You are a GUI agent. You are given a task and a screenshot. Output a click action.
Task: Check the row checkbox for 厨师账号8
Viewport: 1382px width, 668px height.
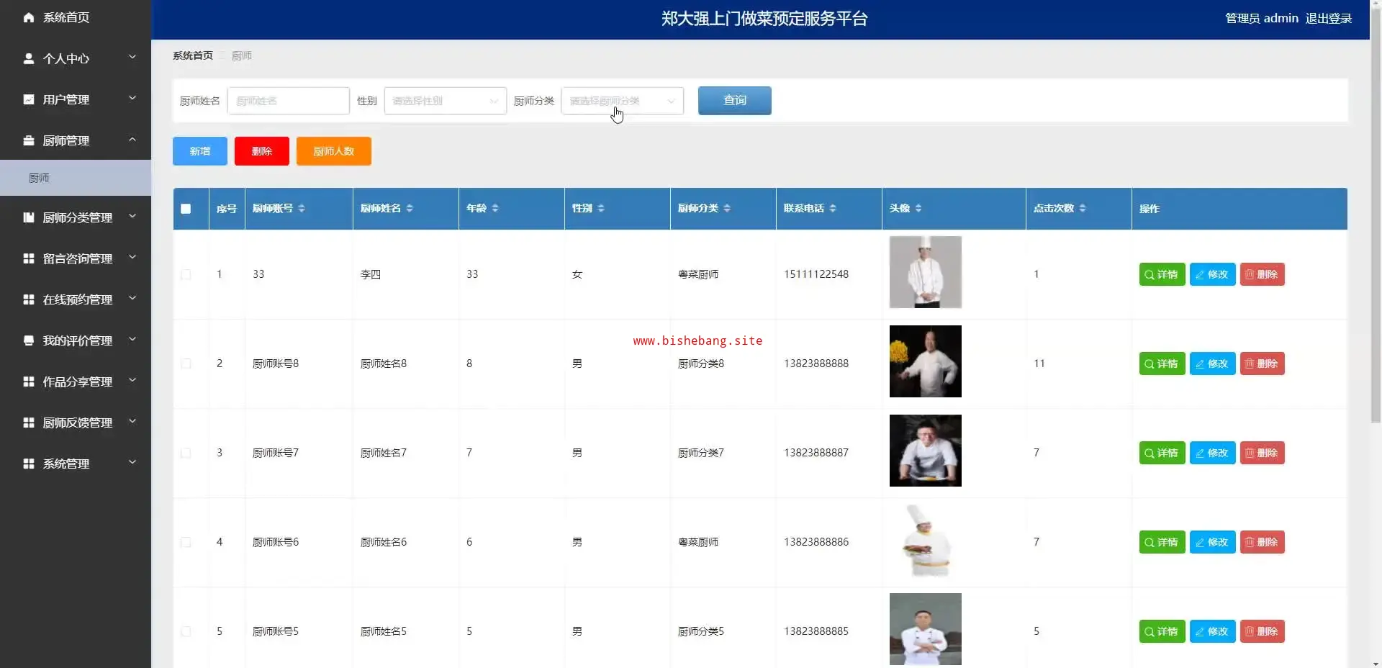(186, 364)
